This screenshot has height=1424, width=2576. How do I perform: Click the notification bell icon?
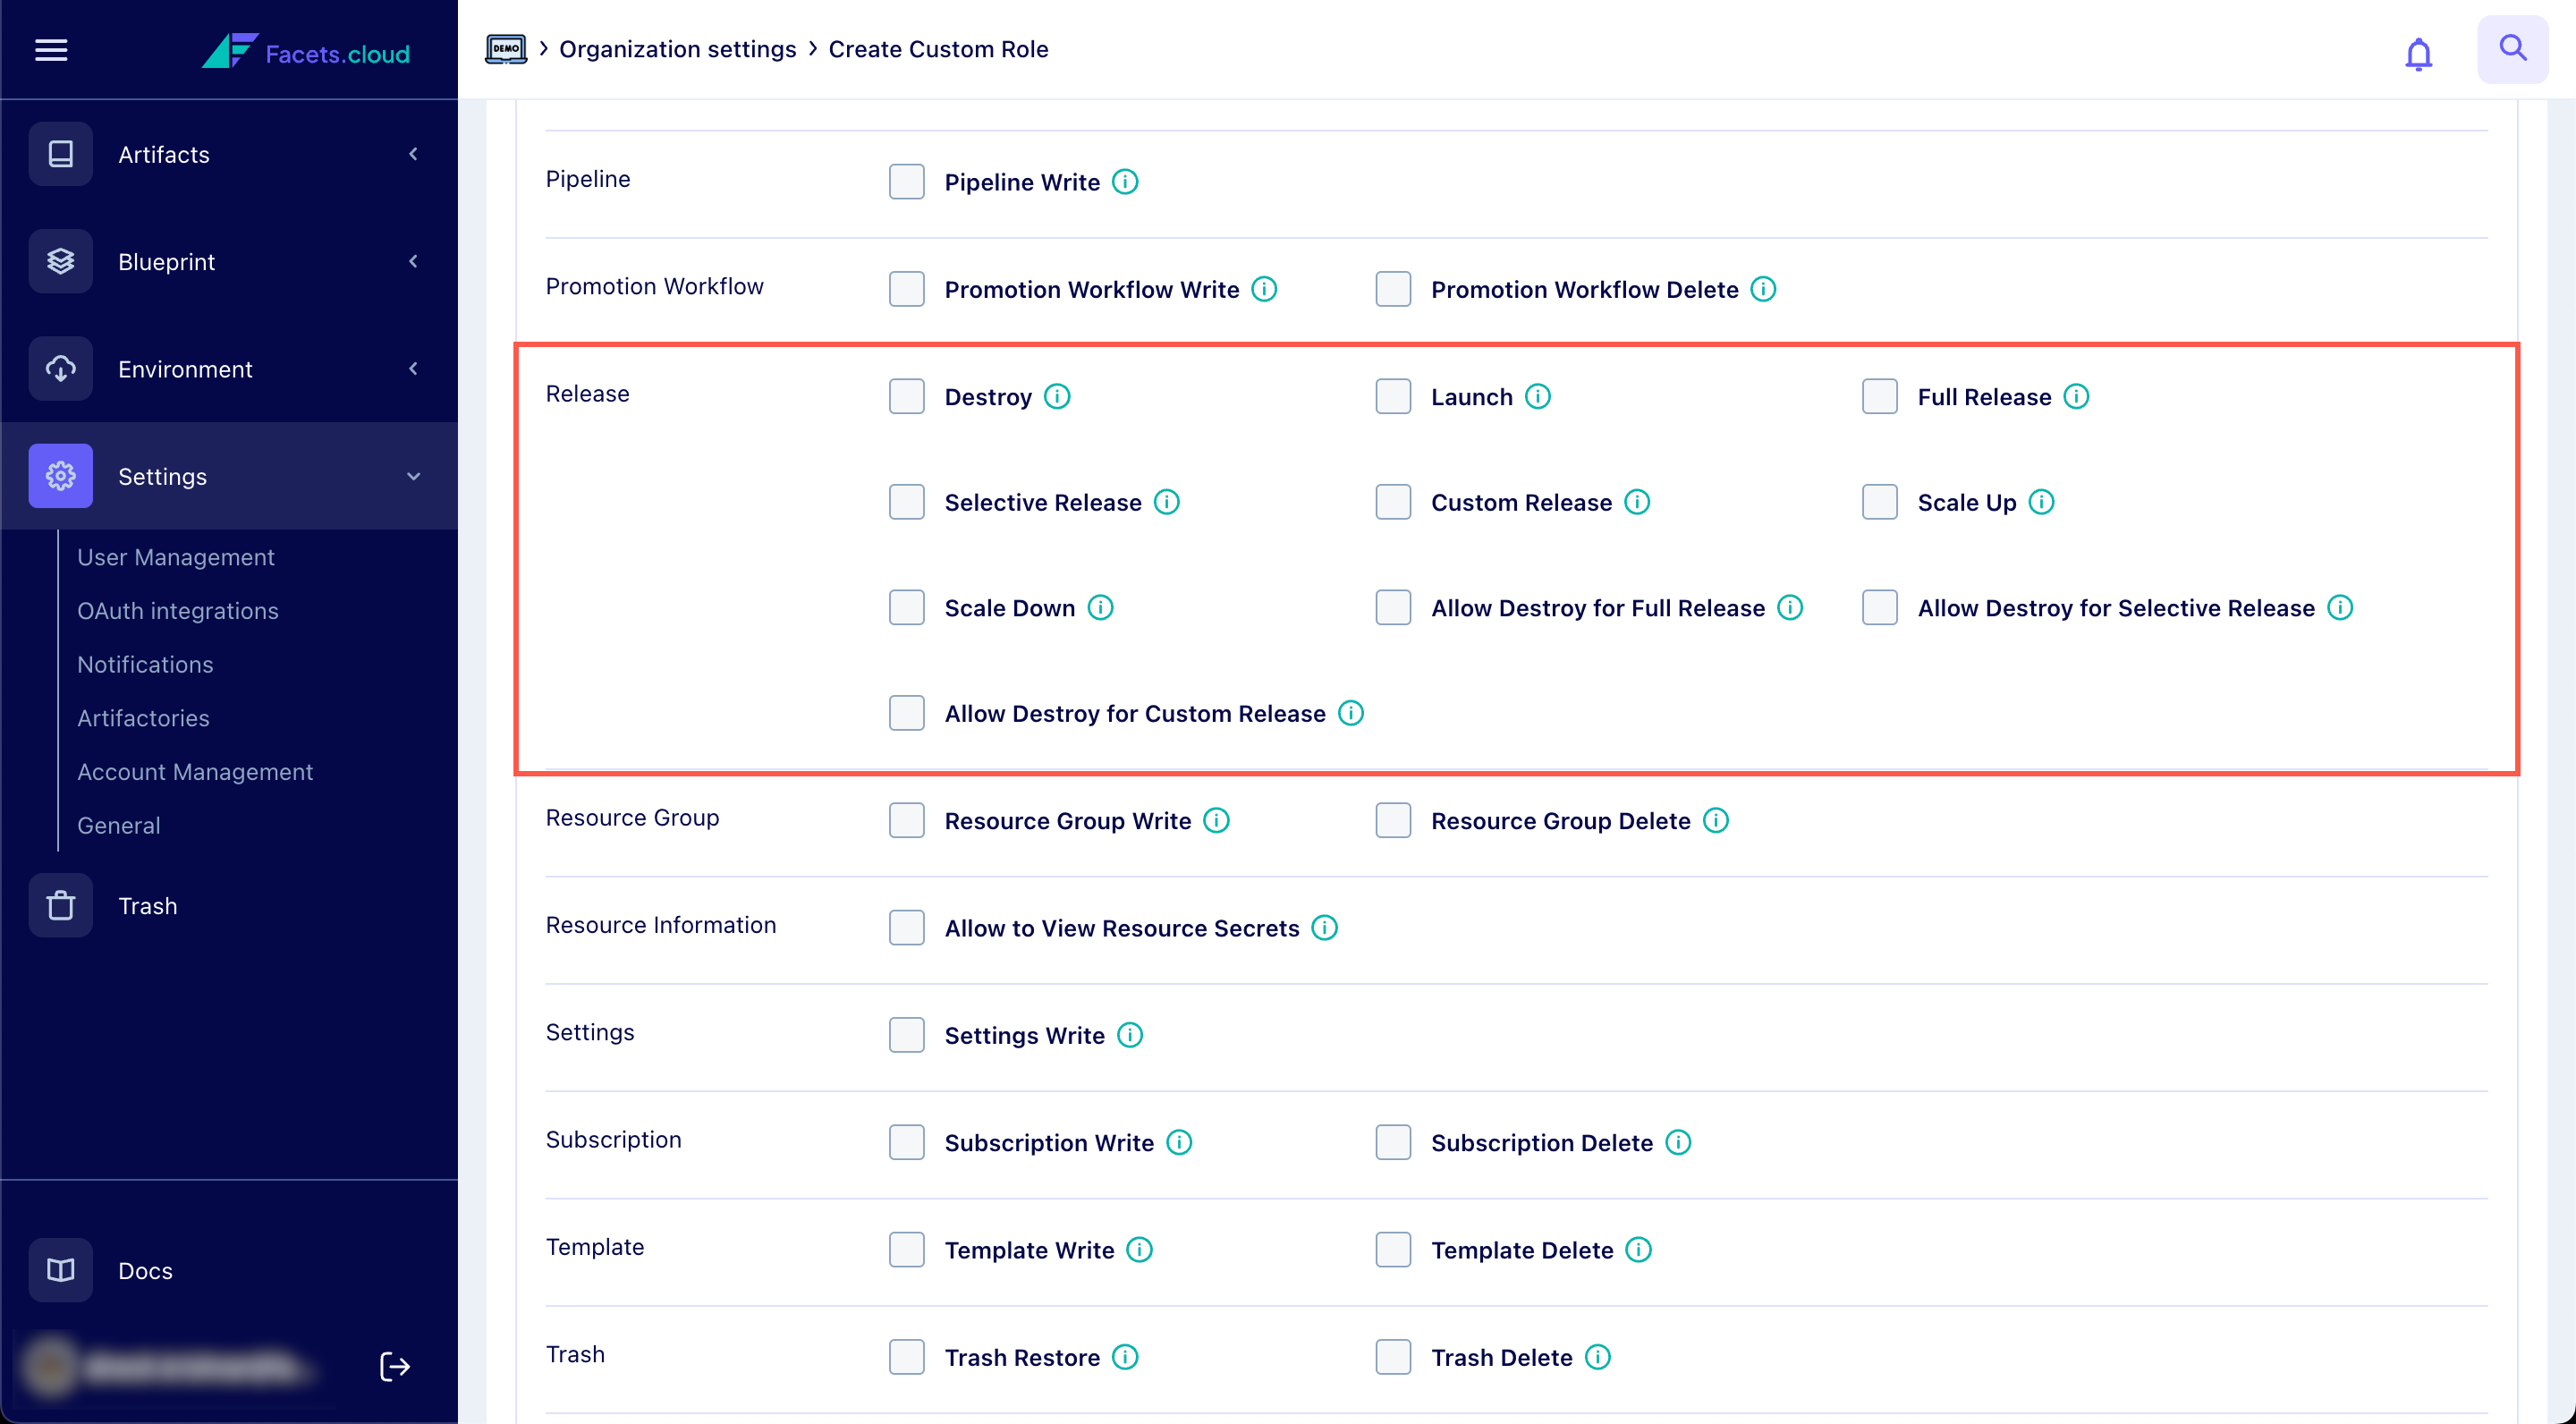(x=2418, y=52)
